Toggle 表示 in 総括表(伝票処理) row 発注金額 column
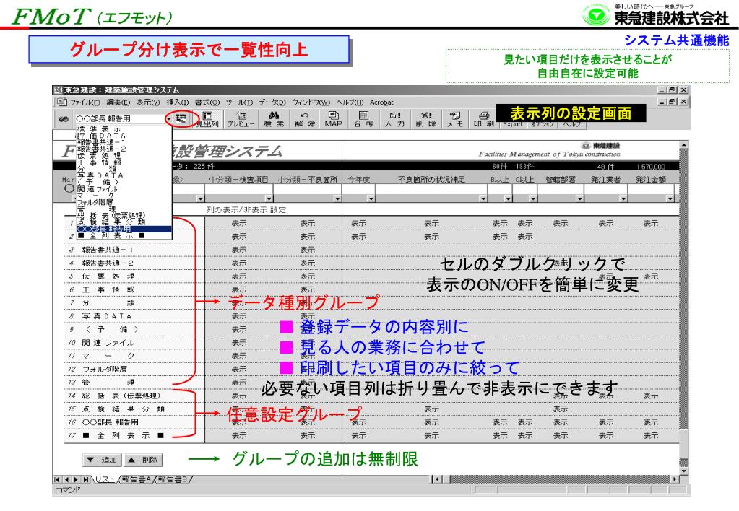 pyautogui.click(x=651, y=396)
